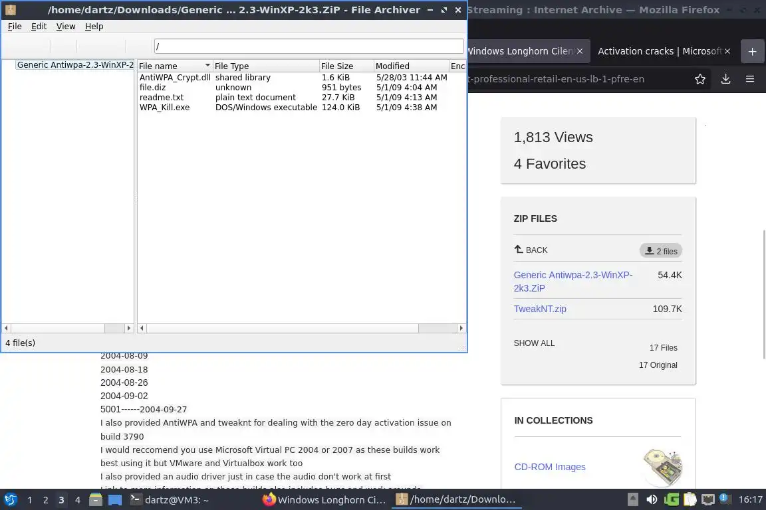This screenshot has width=766, height=510.
Task: Open the file manager taskbar icon
Action: pyautogui.click(x=96, y=500)
